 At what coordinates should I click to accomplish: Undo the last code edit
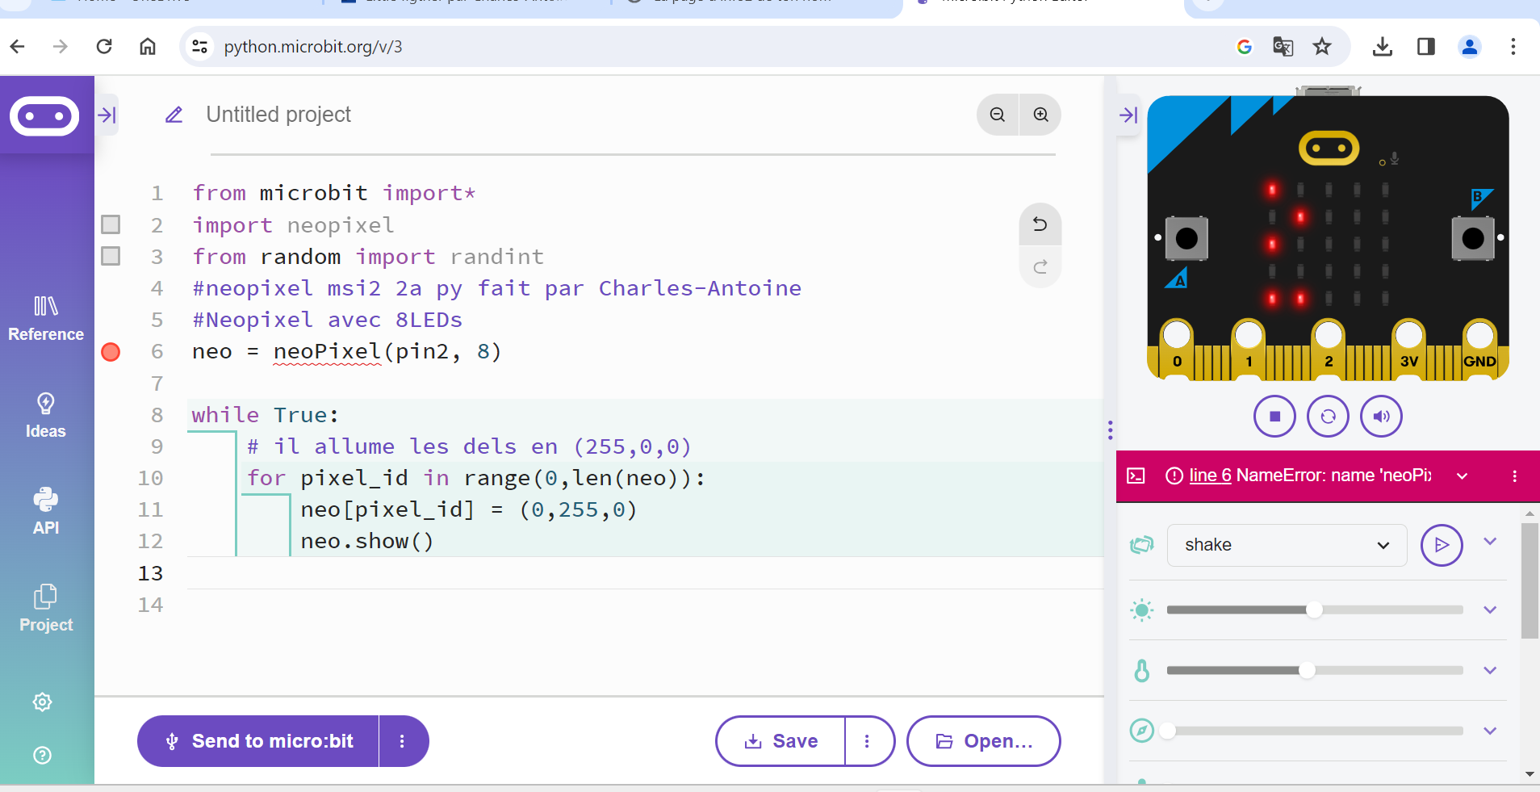click(1040, 224)
